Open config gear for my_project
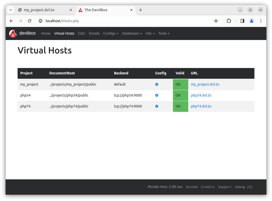This screenshot has height=201, width=272. (x=157, y=84)
